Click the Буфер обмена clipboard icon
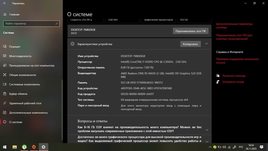The image size is (268, 151). (5, 94)
